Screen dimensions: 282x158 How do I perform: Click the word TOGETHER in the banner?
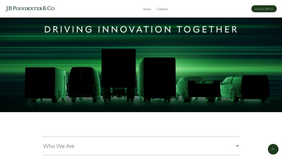tap(207, 29)
